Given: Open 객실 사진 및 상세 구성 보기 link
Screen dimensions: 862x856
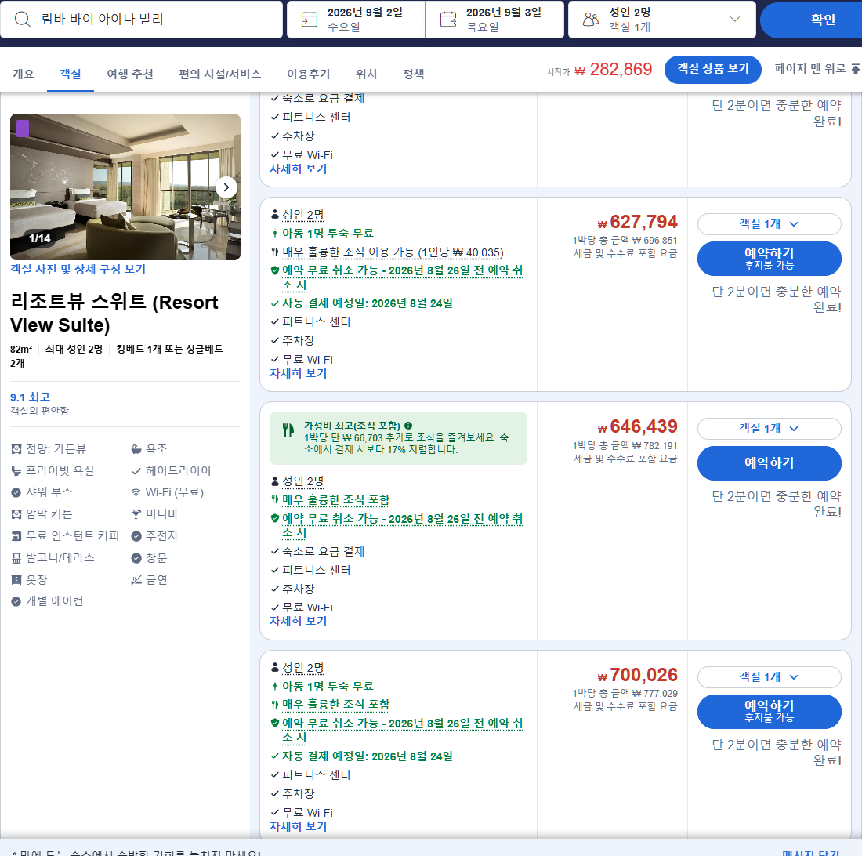Looking at the screenshot, I should (x=78, y=270).
